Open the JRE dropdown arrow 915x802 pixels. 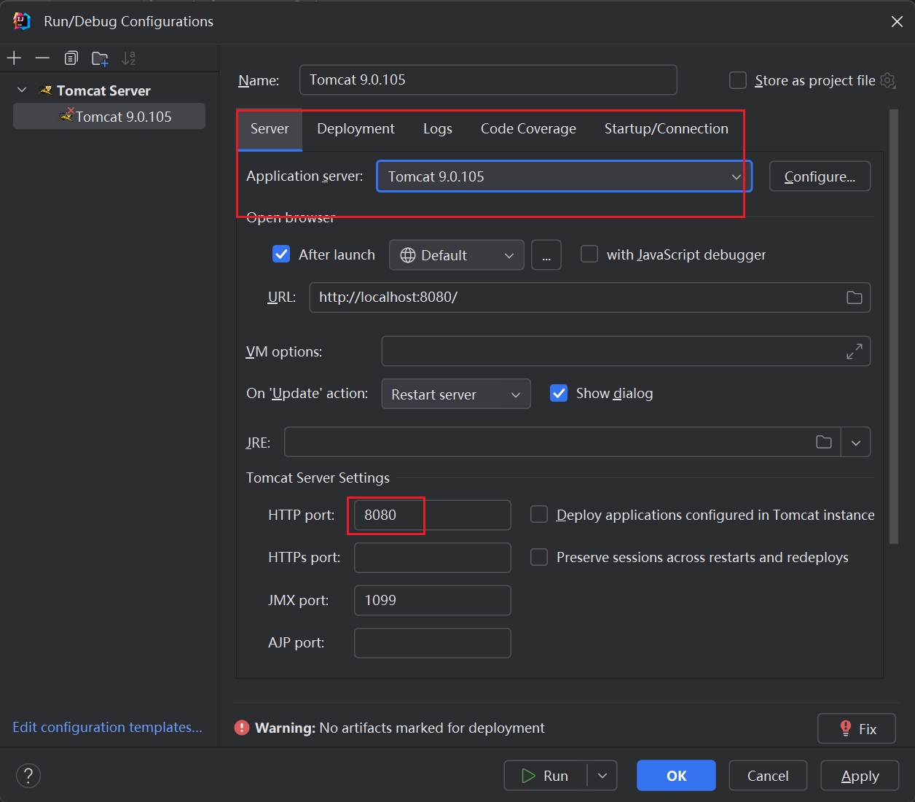(x=856, y=442)
